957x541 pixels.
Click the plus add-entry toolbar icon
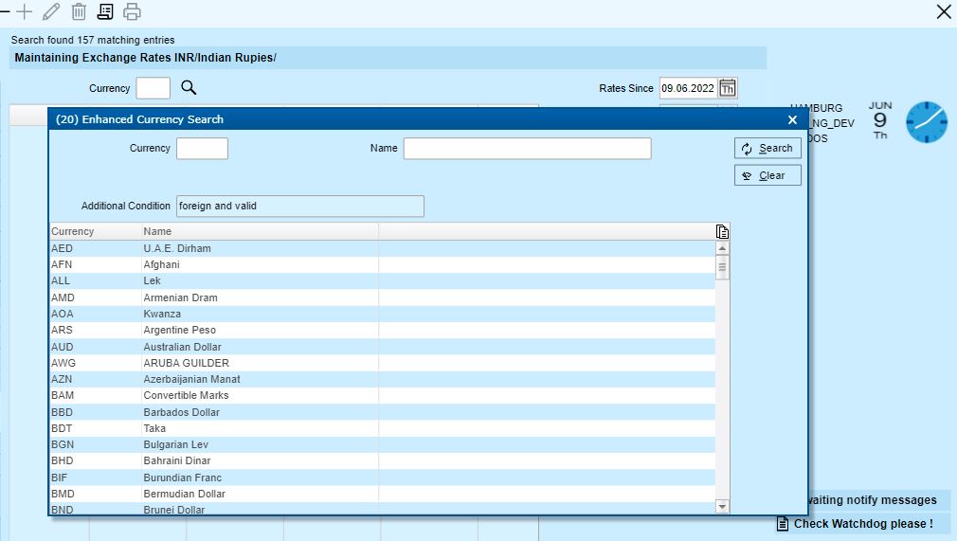(x=25, y=11)
